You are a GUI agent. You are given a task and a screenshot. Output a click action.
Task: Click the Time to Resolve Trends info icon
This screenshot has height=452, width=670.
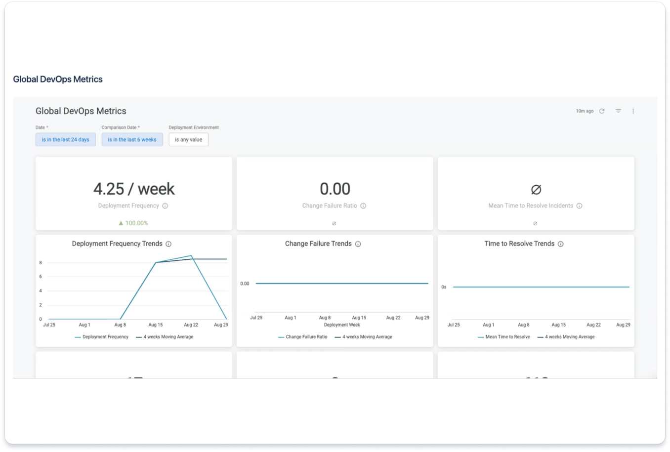coord(561,244)
